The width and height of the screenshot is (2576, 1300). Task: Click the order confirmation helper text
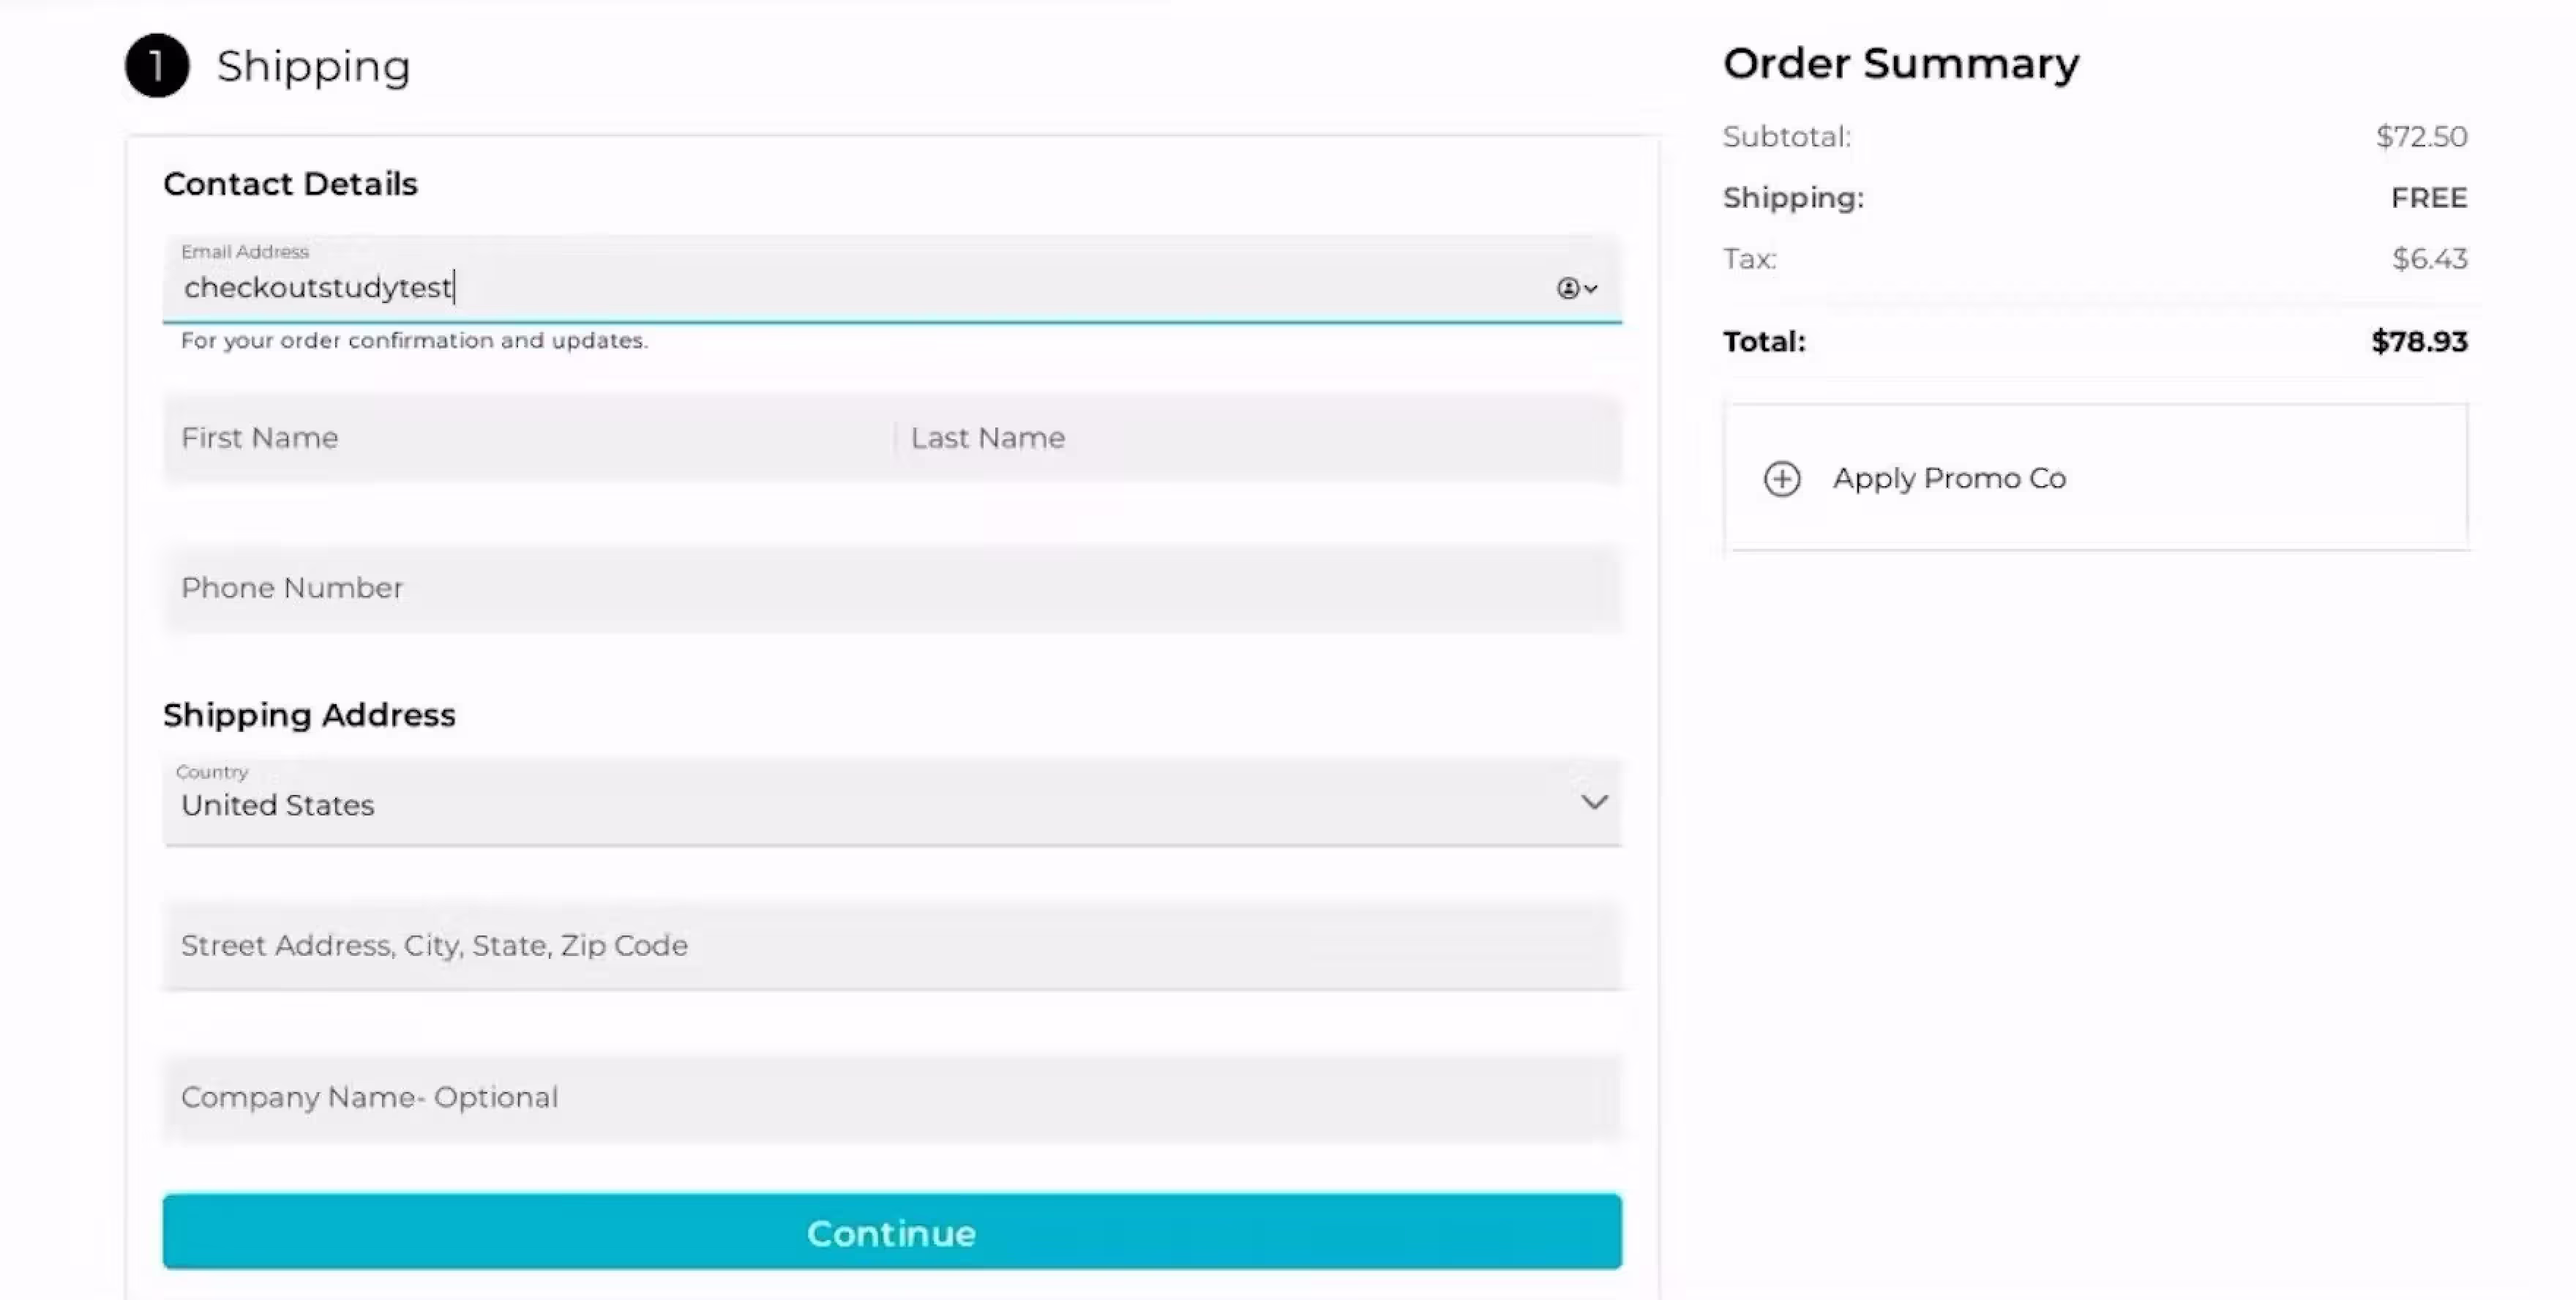click(x=414, y=341)
